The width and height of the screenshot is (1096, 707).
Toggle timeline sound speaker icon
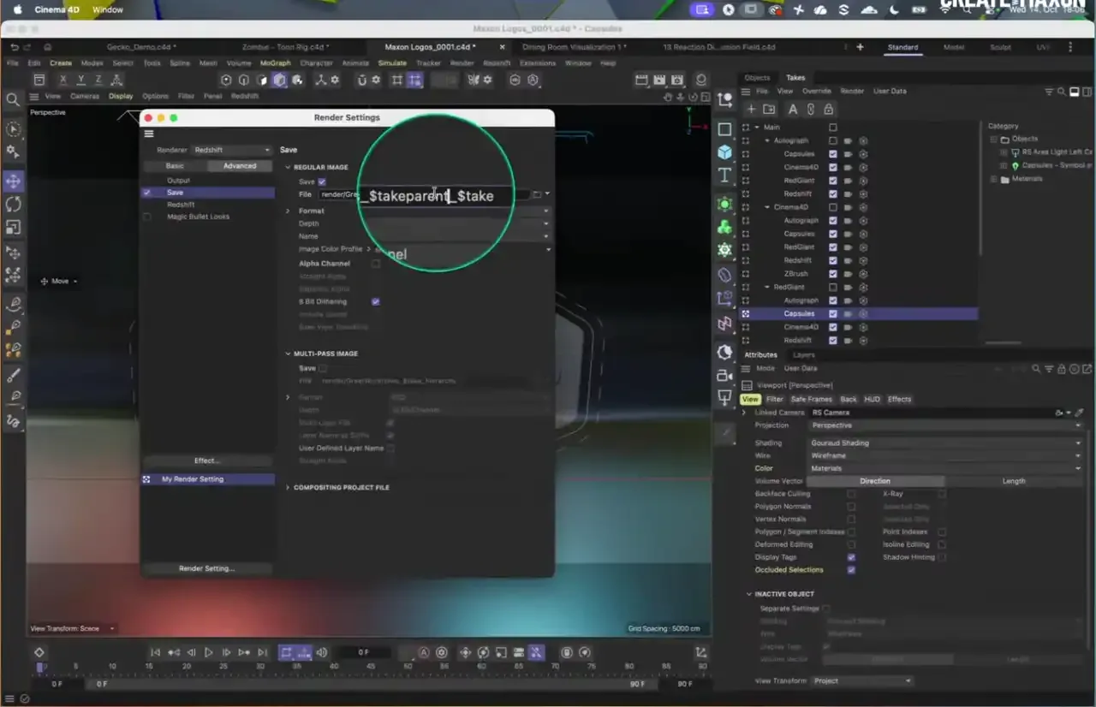tap(322, 652)
